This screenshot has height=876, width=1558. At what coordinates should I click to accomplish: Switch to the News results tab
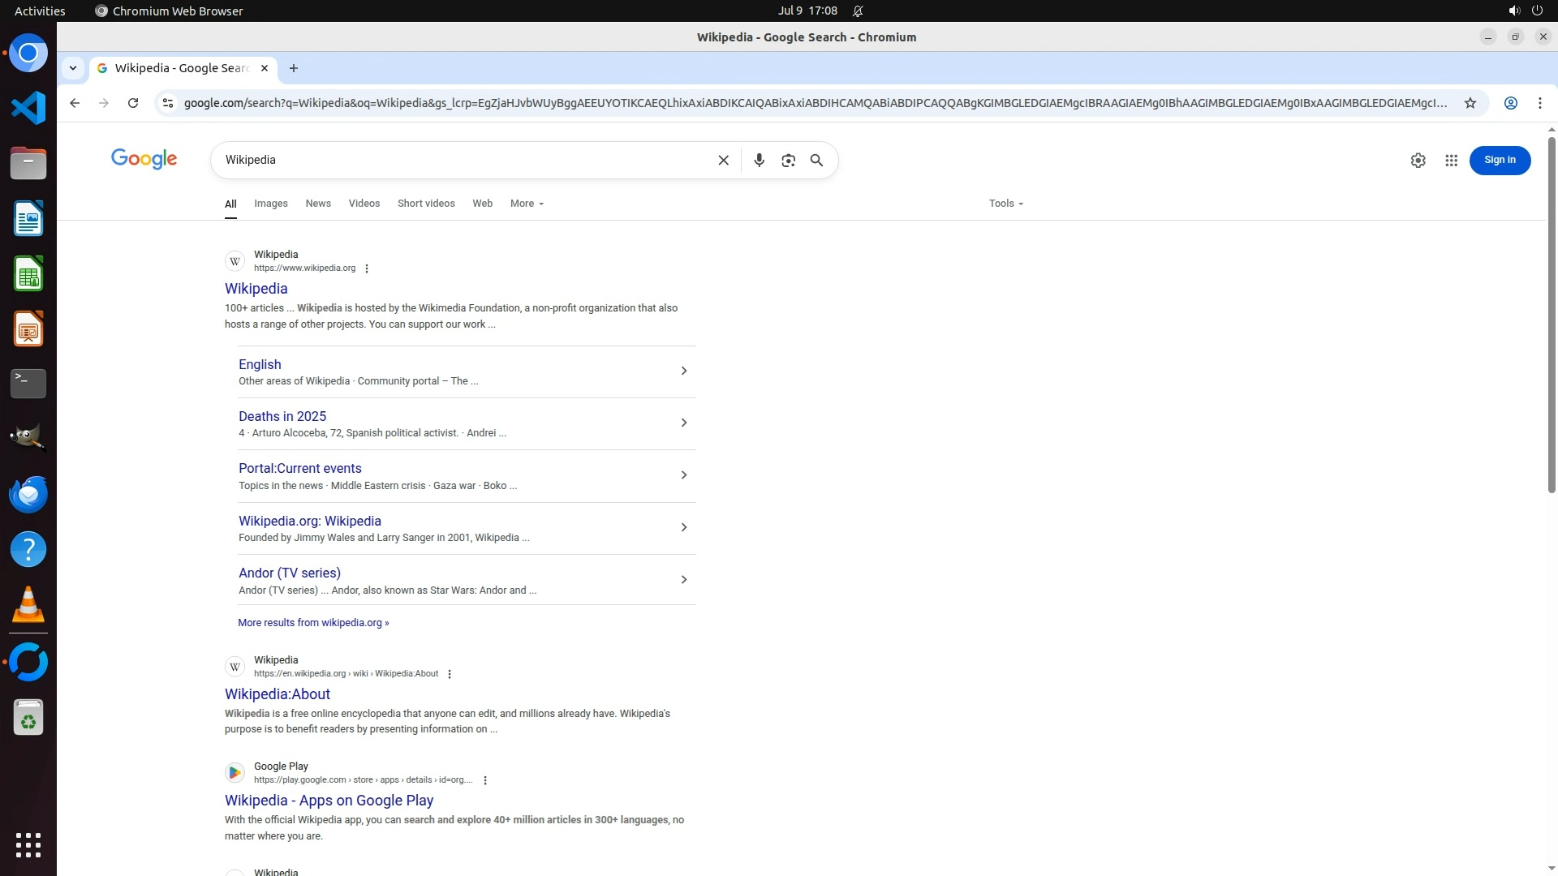(318, 204)
